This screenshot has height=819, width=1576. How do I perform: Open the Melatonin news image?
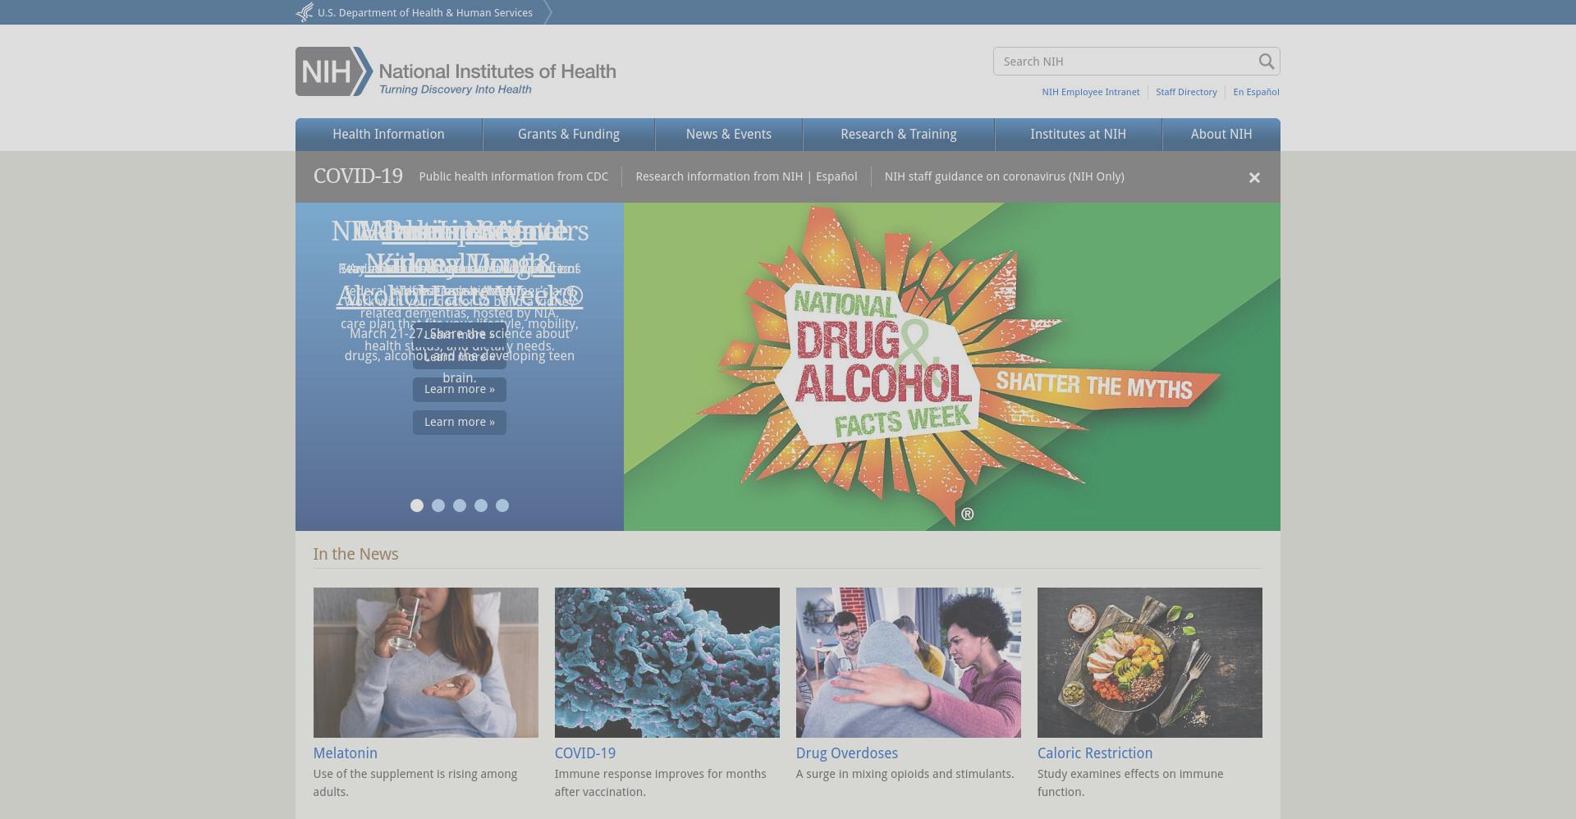(x=426, y=662)
